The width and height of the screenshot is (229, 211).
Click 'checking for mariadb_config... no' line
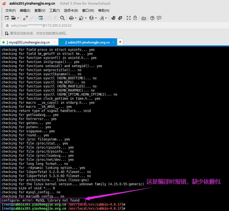(33, 196)
